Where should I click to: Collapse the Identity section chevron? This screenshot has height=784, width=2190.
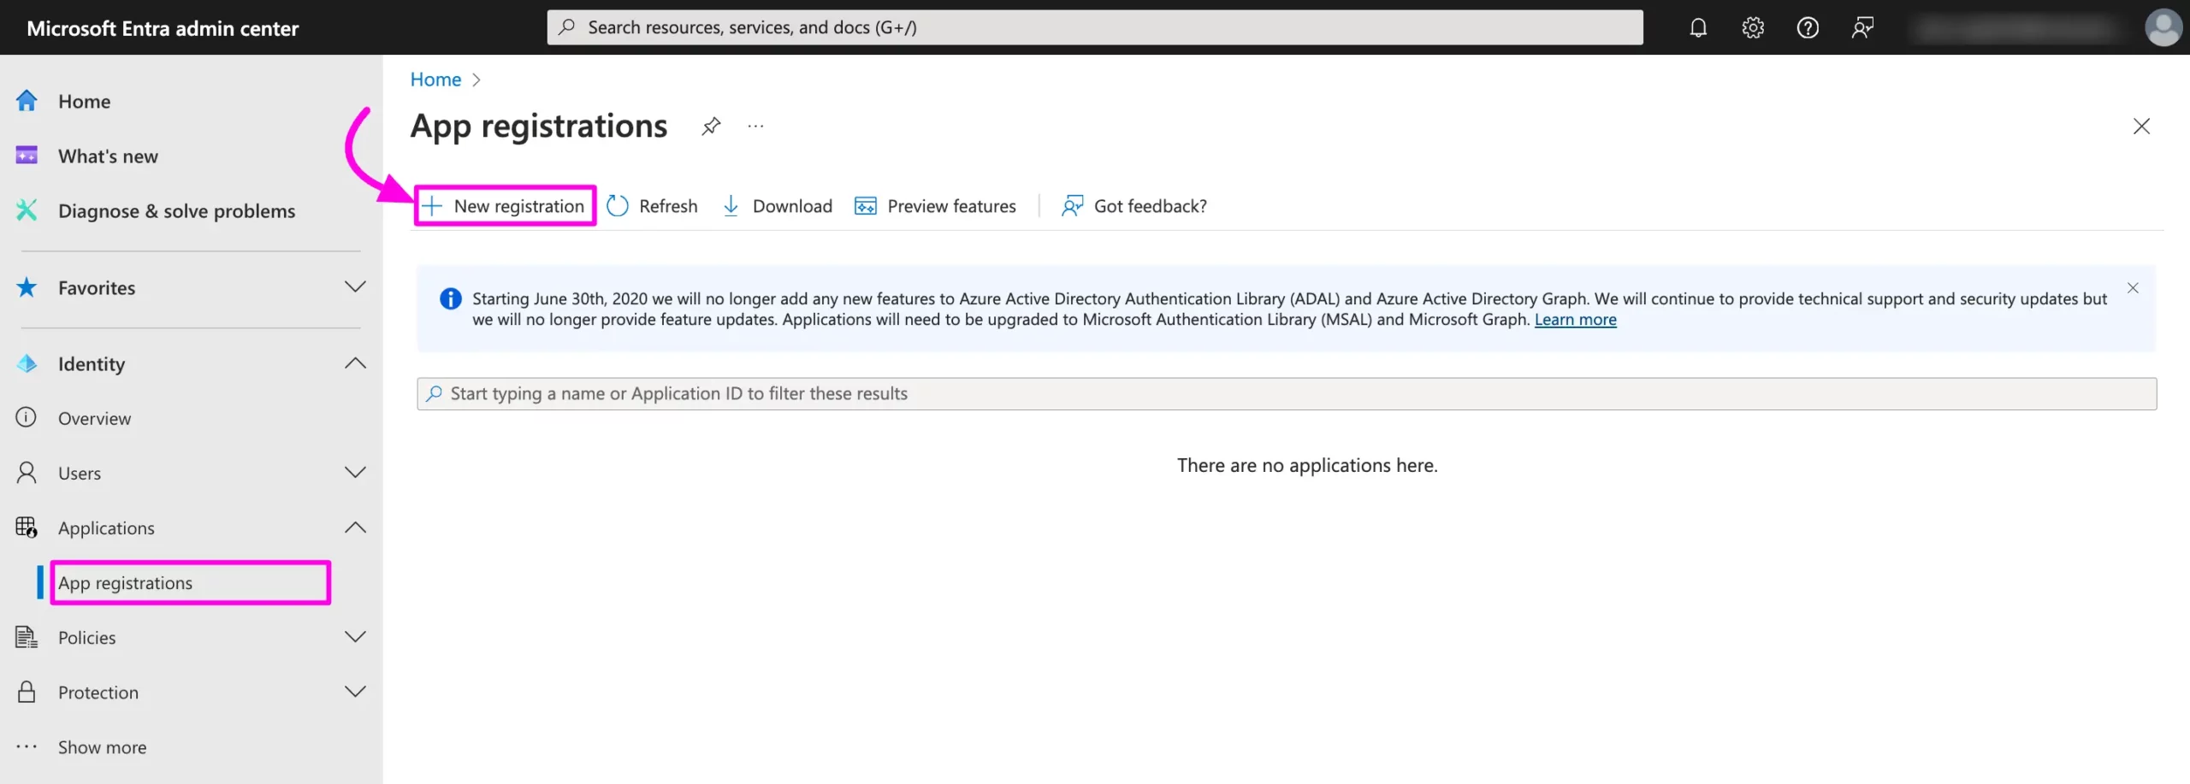coord(355,364)
